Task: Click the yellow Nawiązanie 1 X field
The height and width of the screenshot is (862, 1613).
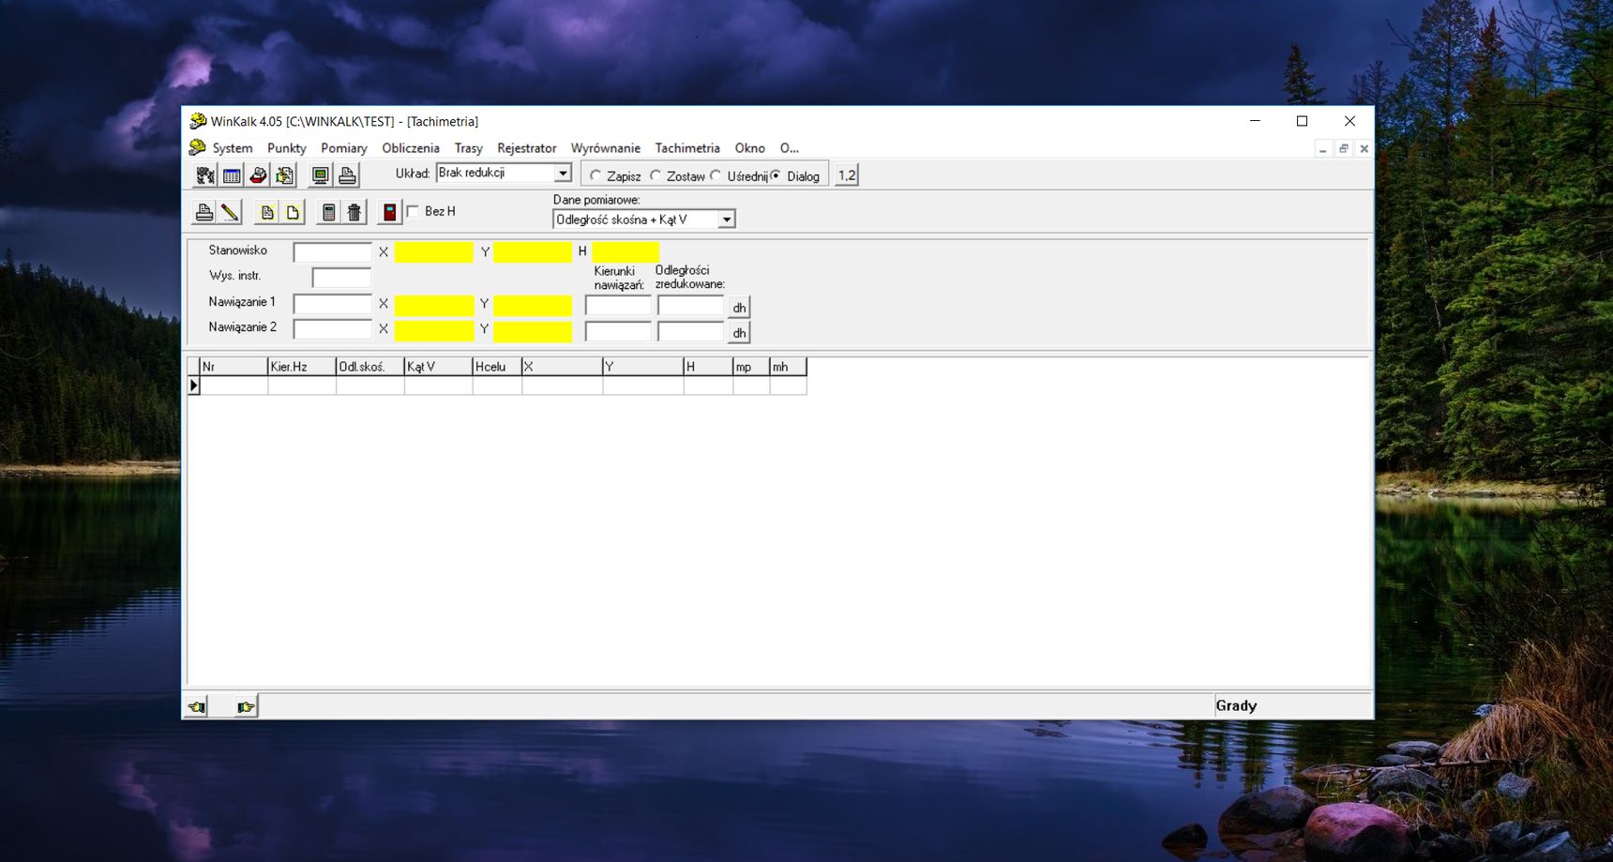Action: click(x=434, y=305)
